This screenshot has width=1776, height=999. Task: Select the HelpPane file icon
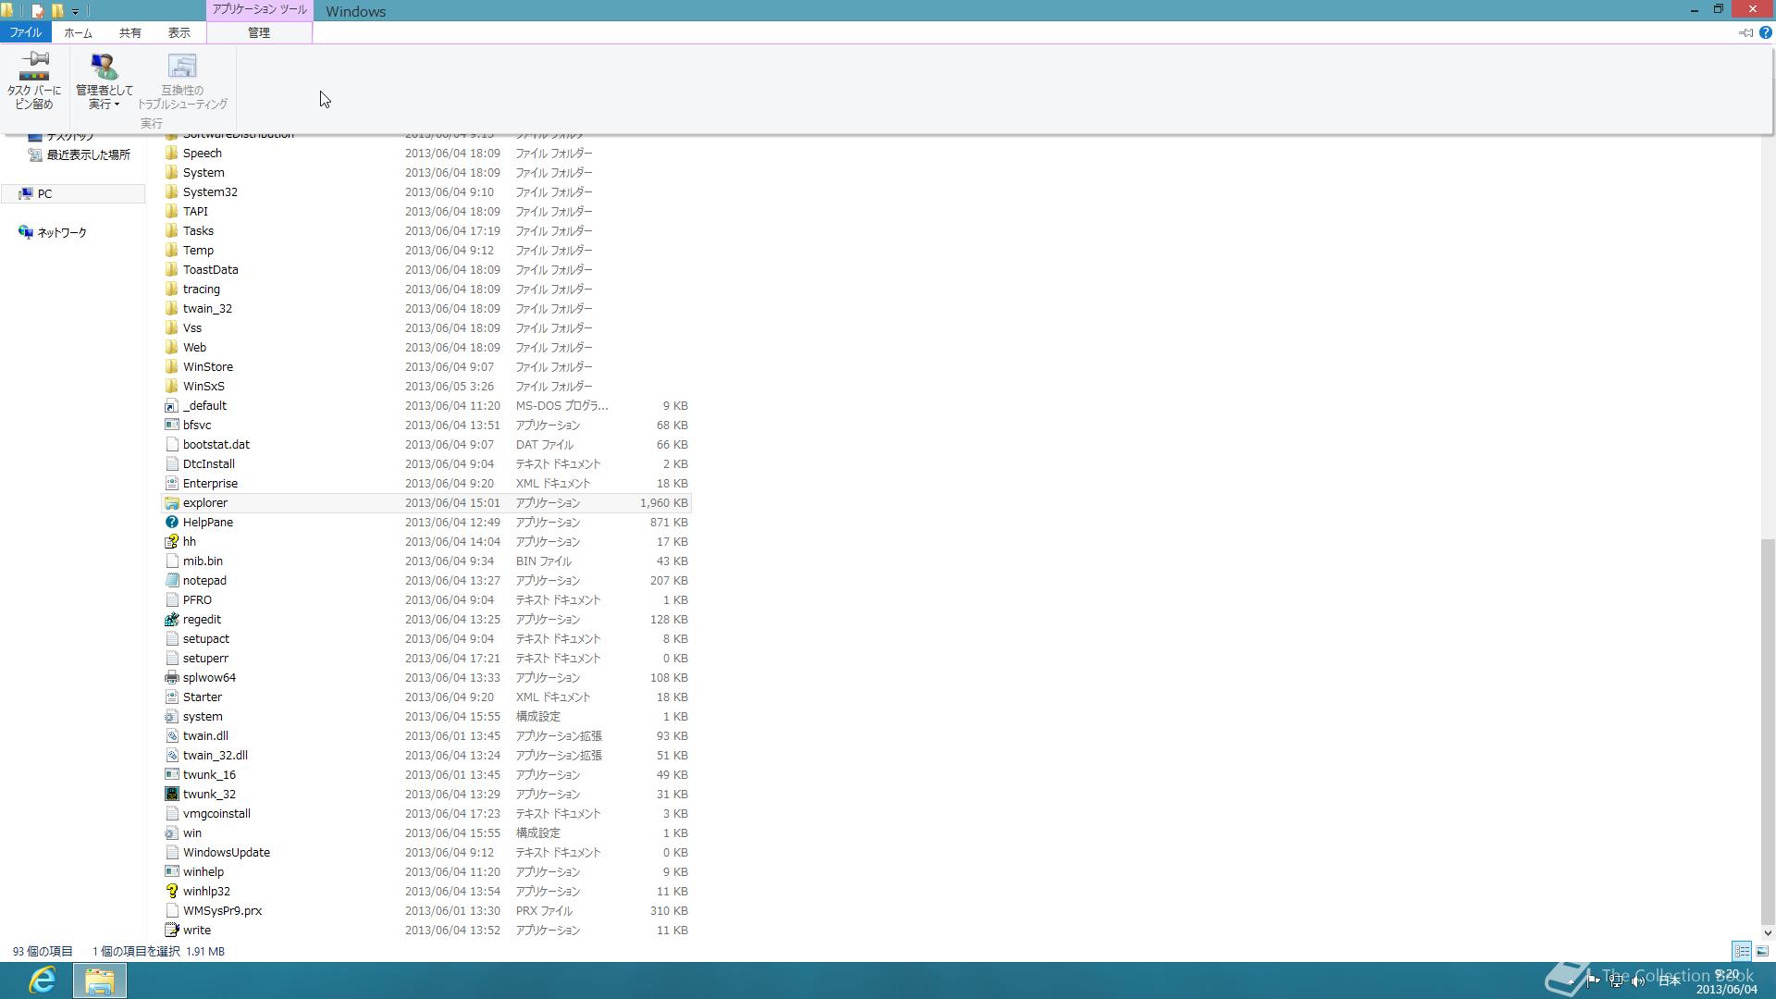pyautogui.click(x=171, y=523)
